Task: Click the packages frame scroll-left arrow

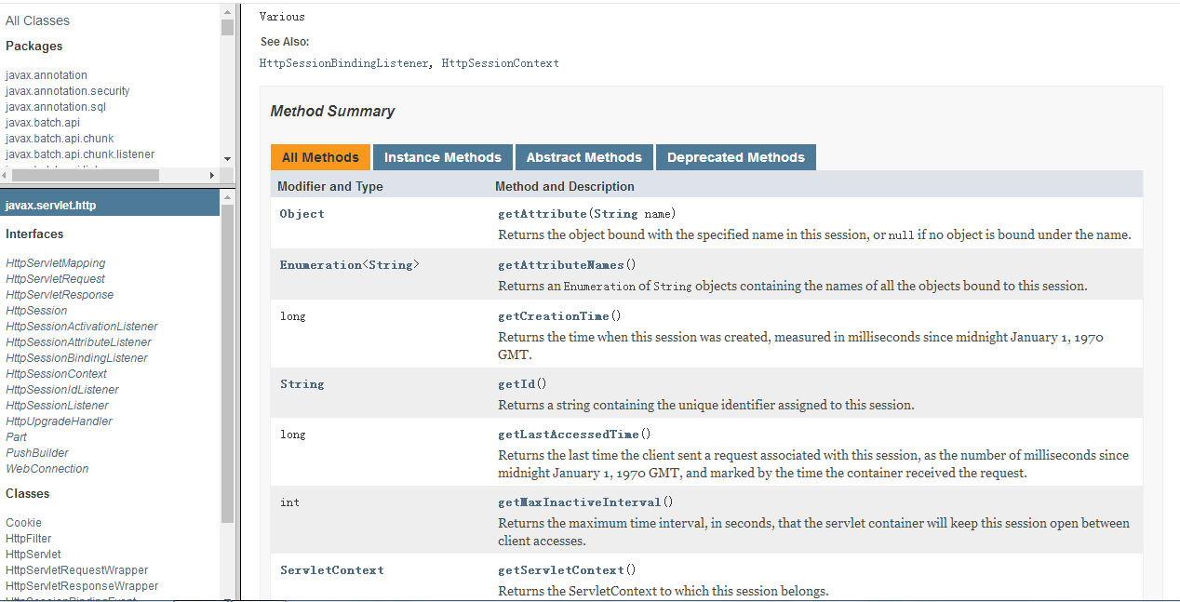Action: point(5,175)
